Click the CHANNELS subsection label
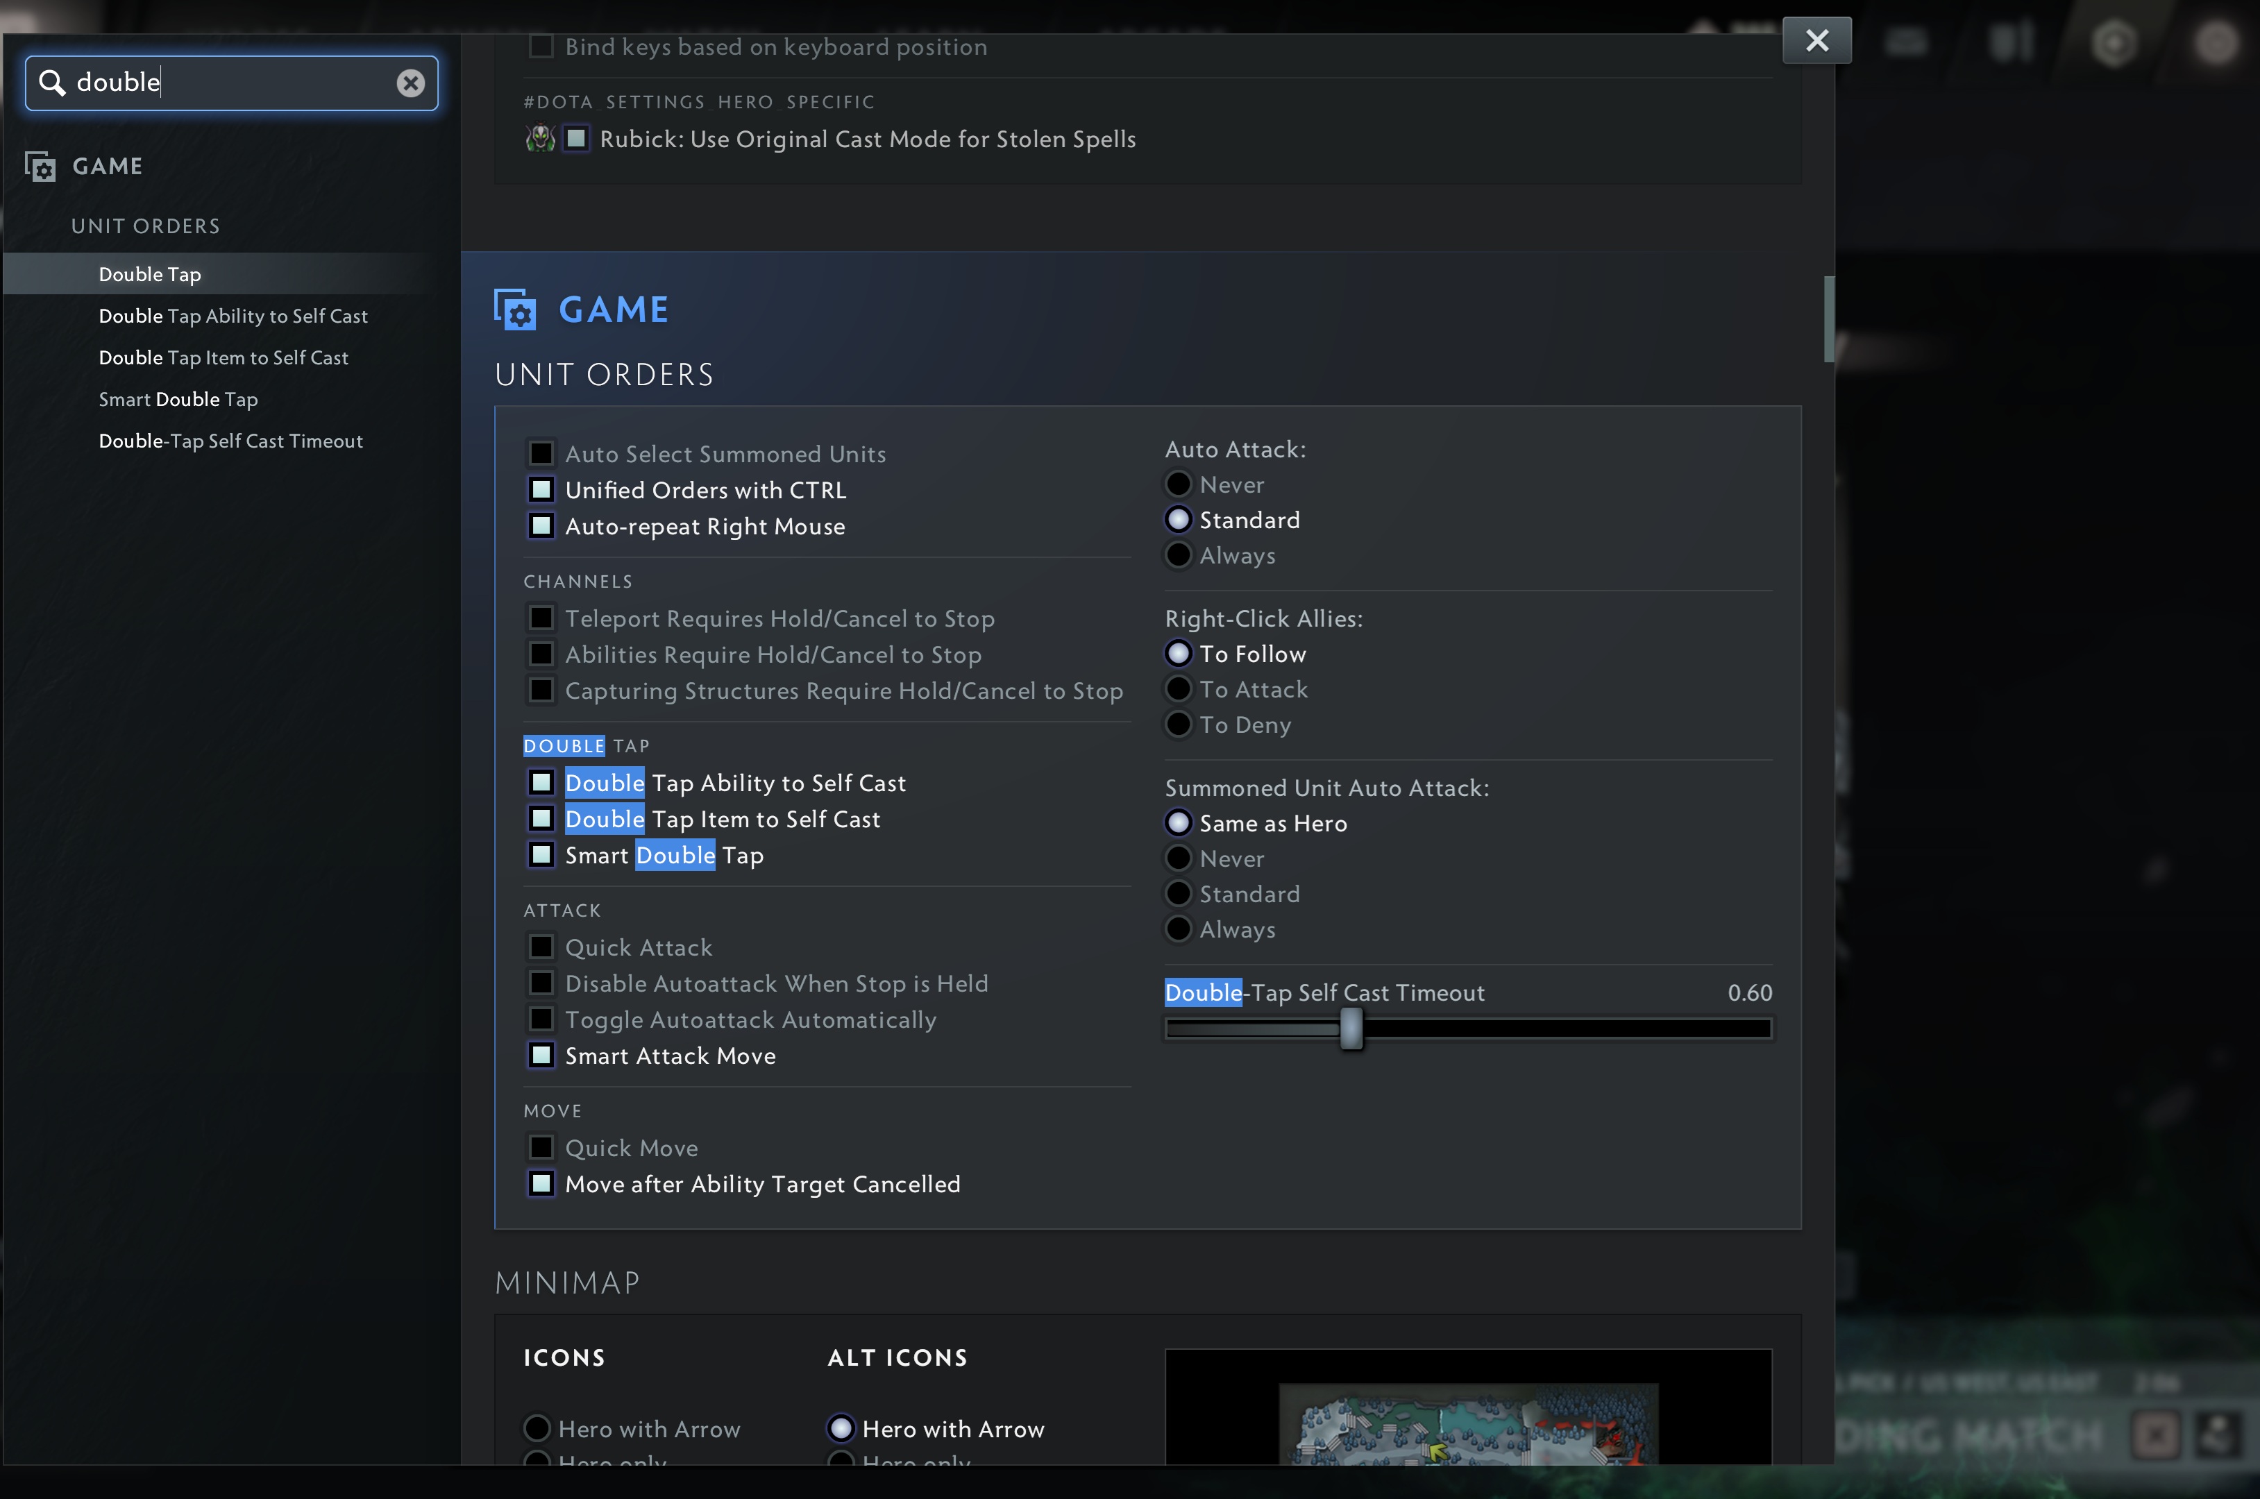This screenshot has width=2260, height=1499. pos(578,582)
